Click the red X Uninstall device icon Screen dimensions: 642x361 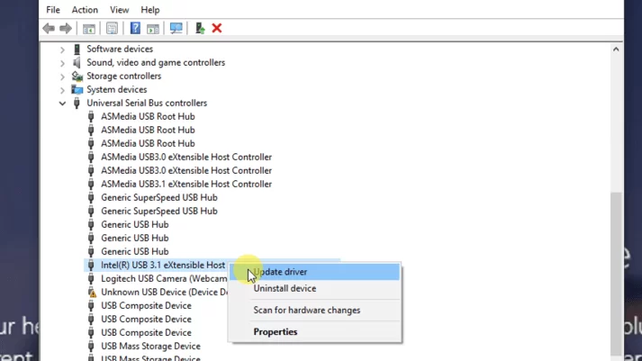[x=217, y=28]
